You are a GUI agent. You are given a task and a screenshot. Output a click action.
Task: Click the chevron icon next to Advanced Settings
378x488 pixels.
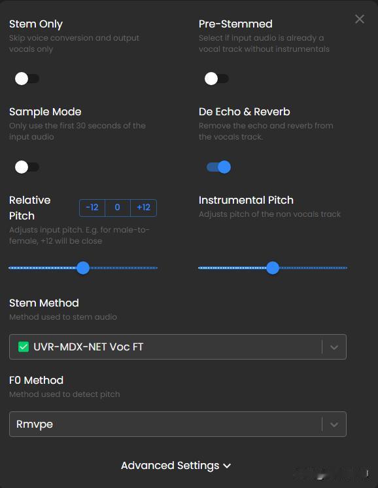point(227,466)
